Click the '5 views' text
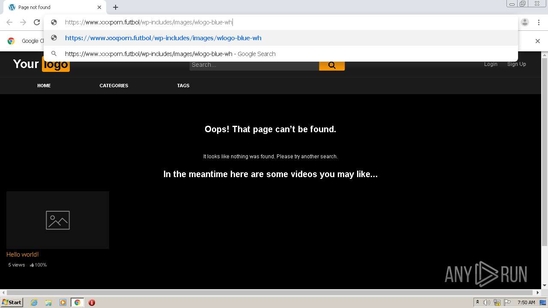The width and height of the screenshot is (548, 308). click(17, 265)
